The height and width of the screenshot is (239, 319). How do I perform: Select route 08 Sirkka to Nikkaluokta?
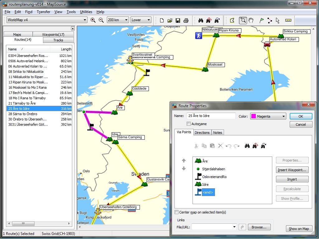pyautogui.click(x=40, y=72)
